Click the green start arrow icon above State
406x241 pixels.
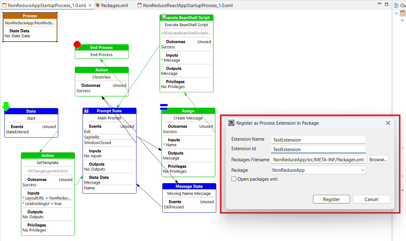click(6, 106)
